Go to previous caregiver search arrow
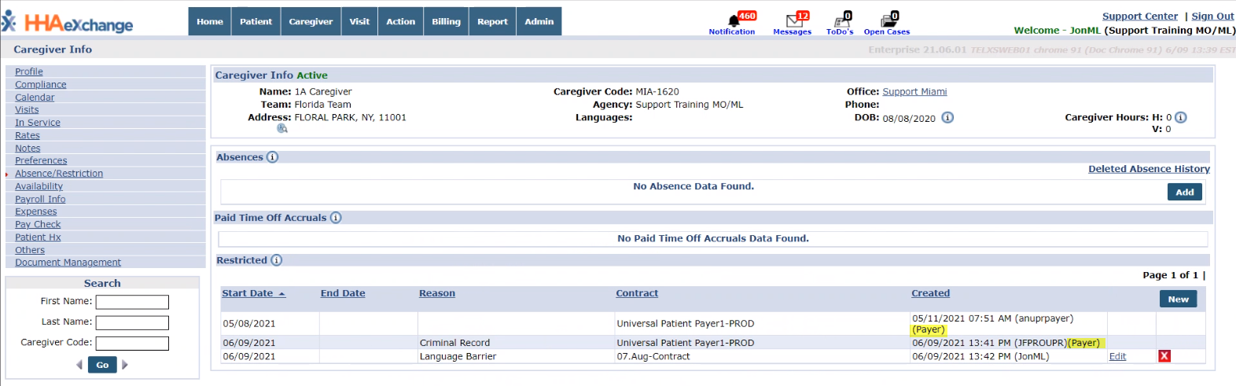 (x=79, y=365)
